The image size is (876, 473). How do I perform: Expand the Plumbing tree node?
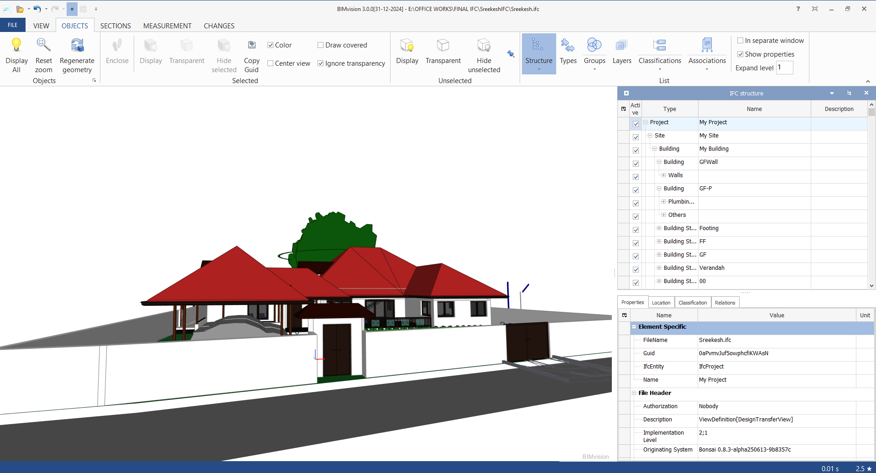coord(663,201)
